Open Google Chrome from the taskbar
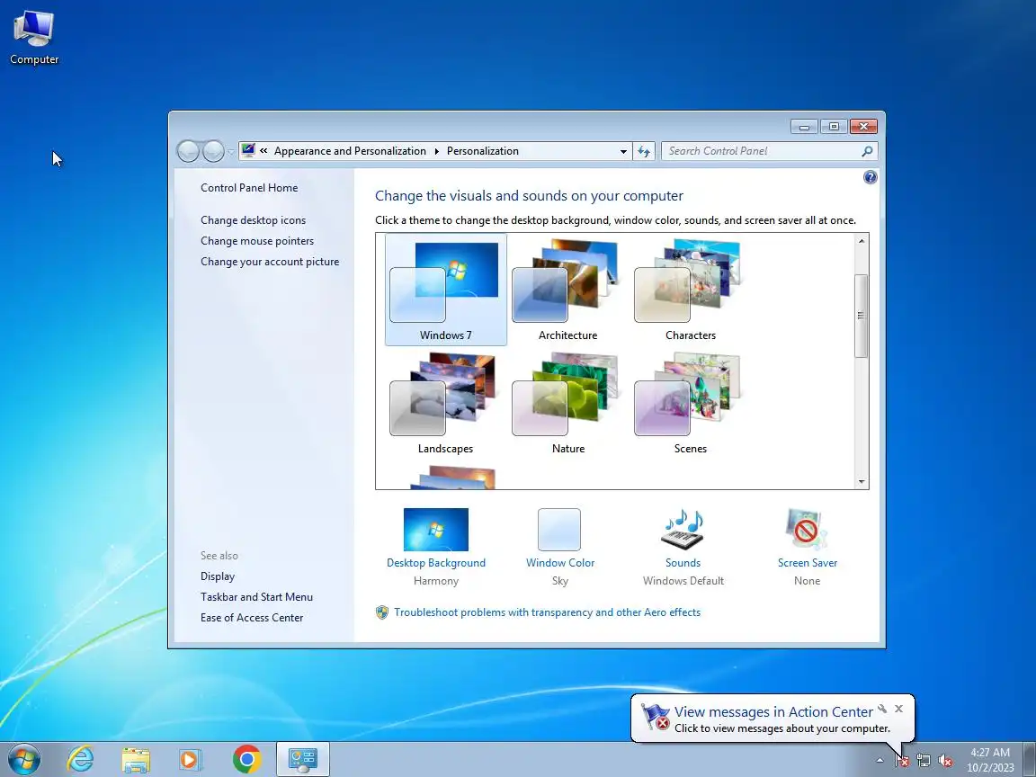 247,760
